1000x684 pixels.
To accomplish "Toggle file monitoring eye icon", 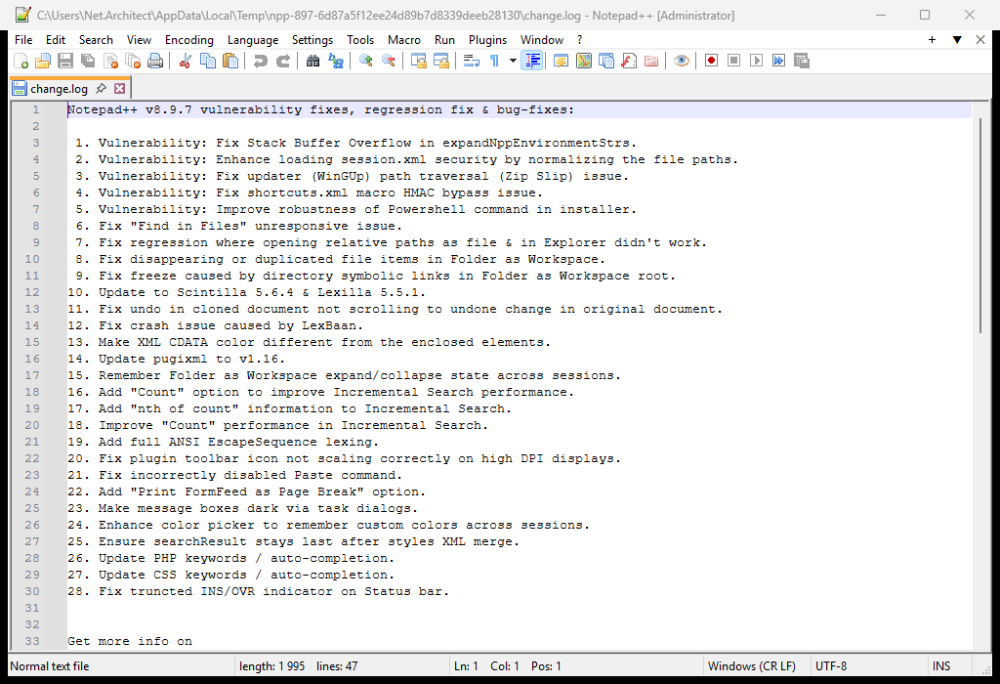I will coord(682,62).
